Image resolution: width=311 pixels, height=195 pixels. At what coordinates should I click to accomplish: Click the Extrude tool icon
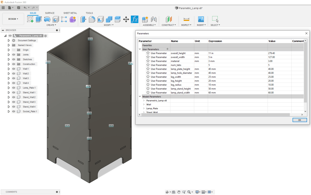pos(39,19)
